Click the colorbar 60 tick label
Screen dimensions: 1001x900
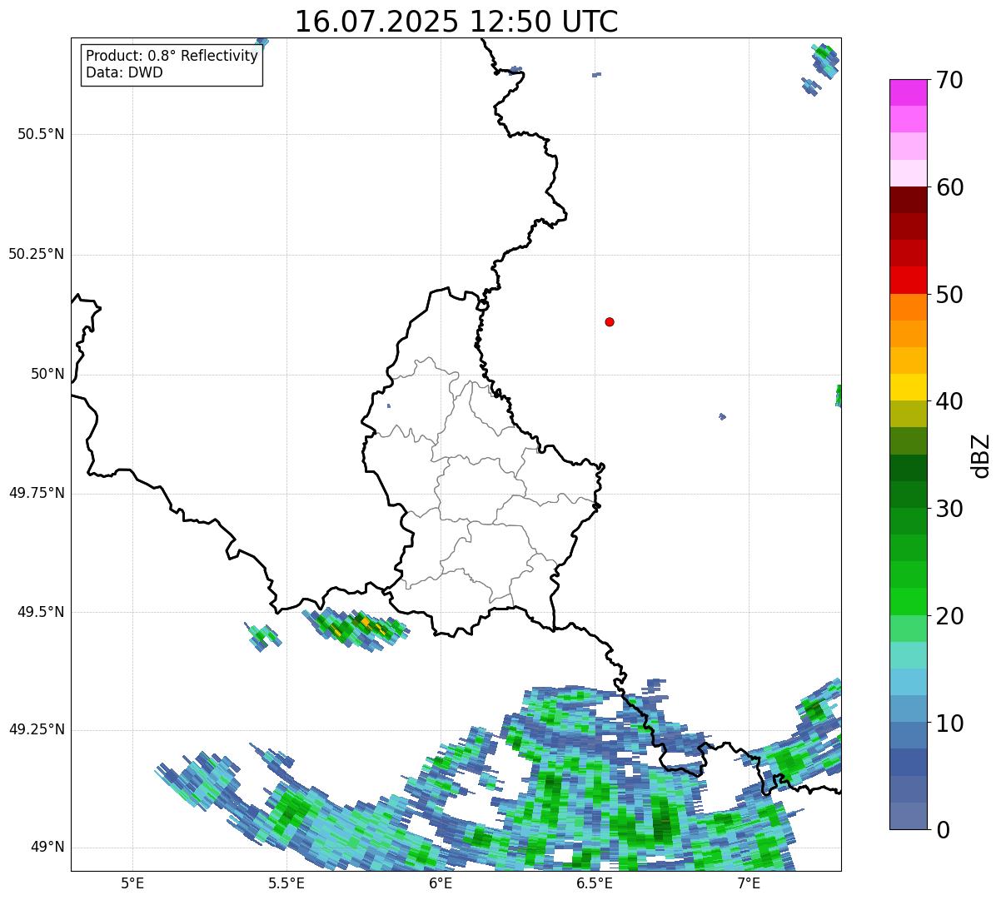click(x=949, y=187)
